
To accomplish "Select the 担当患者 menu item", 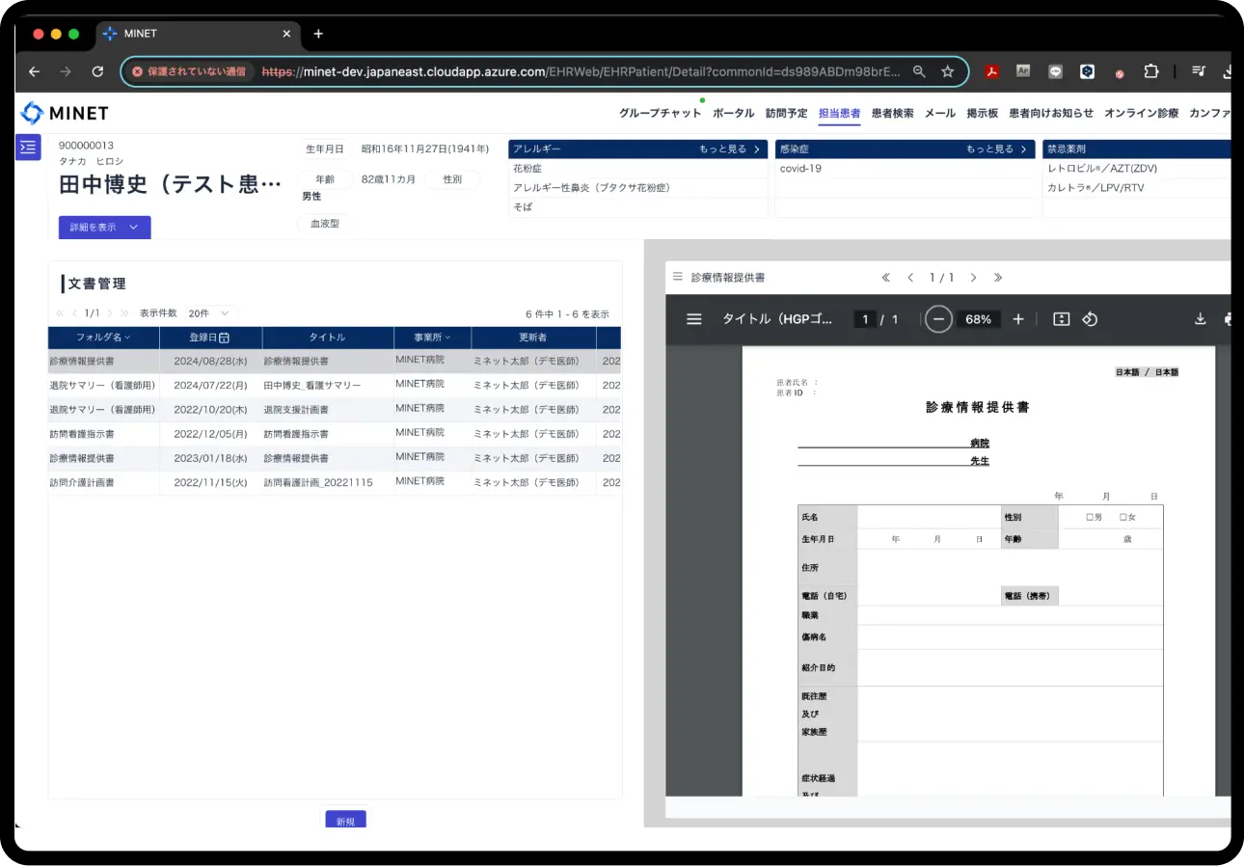I will tap(839, 113).
